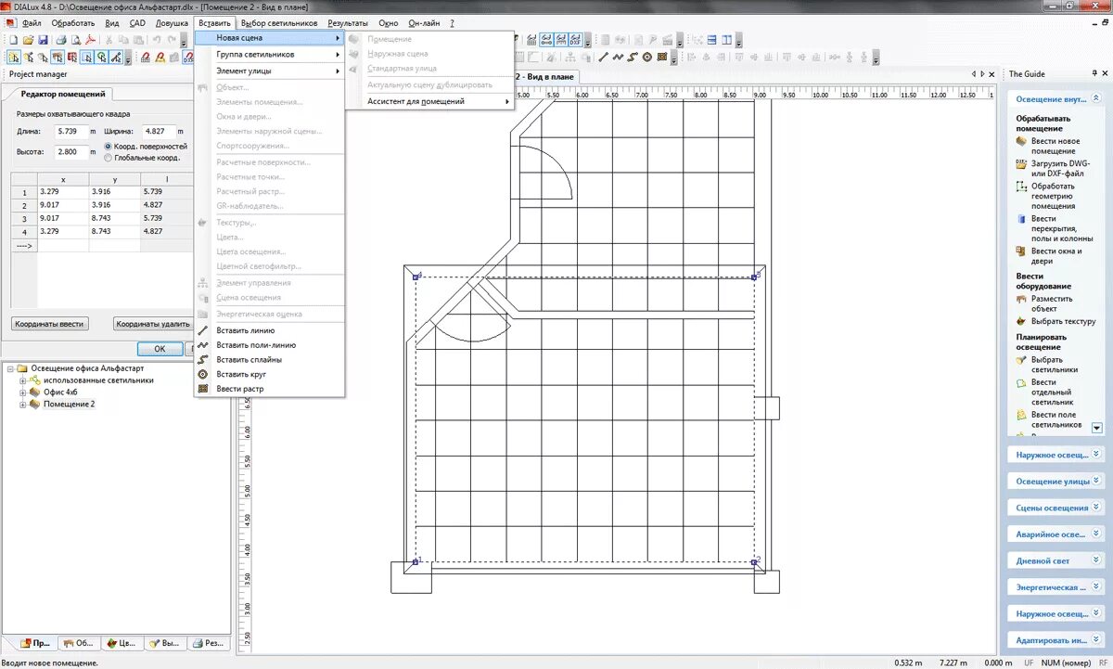This screenshot has width=1113, height=669.
Task: Expand 'Дневной свет' guide section
Action: click(1097, 560)
